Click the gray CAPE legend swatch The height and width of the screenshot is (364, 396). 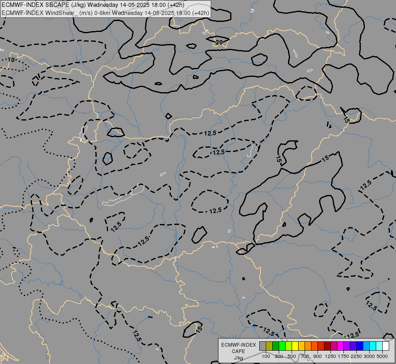pyautogui.click(x=263, y=346)
